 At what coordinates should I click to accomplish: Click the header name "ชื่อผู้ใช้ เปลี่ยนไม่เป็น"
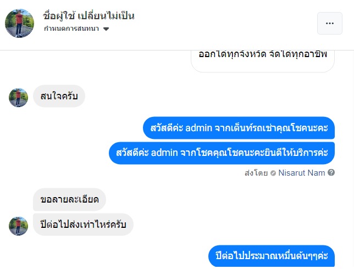88,15
